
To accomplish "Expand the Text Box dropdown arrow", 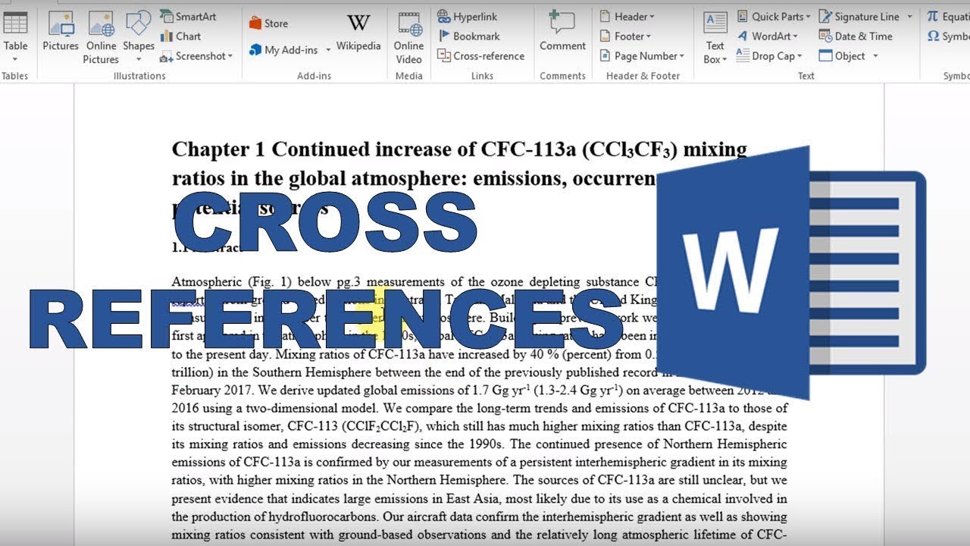I will pyautogui.click(x=725, y=60).
